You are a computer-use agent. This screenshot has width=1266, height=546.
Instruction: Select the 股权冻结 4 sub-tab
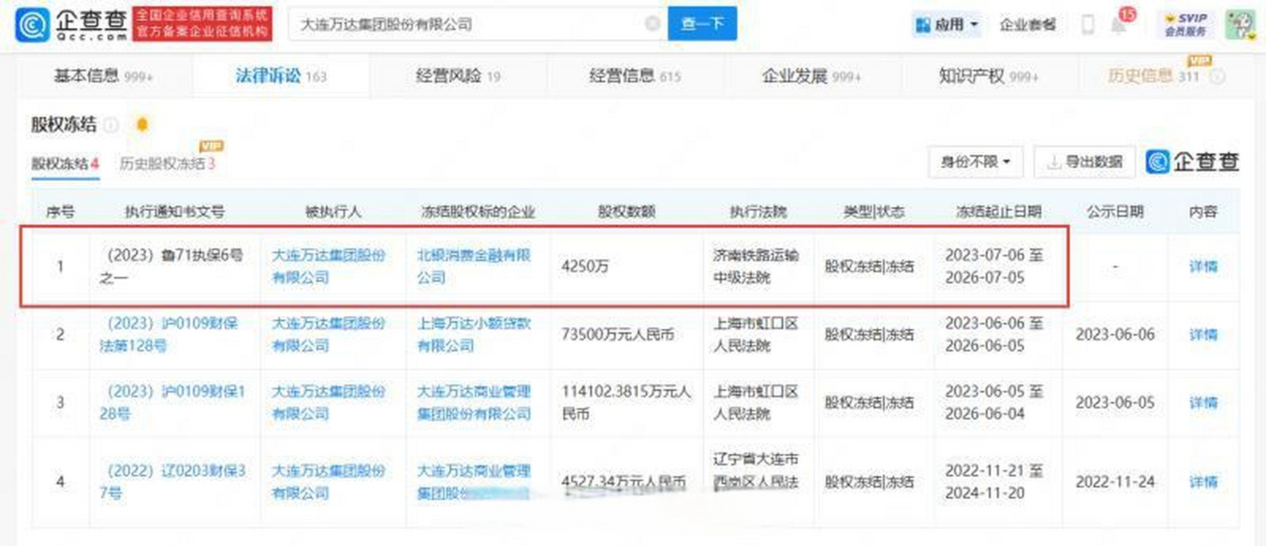65,164
